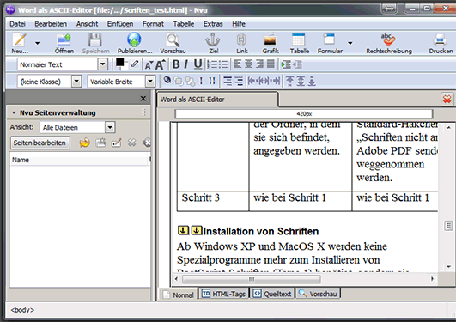Toggle numbered list
This screenshot has width=456, height=322.
(x=212, y=64)
